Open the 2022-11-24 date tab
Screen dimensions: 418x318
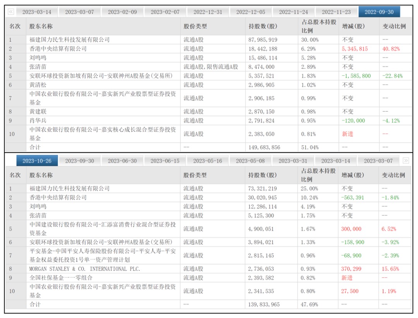(x=293, y=12)
